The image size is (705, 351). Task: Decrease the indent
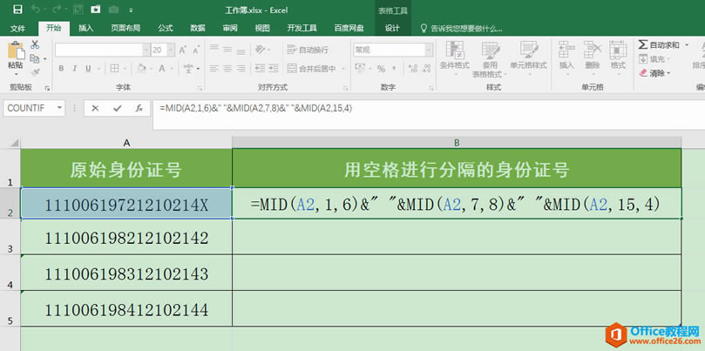tap(260, 69)
